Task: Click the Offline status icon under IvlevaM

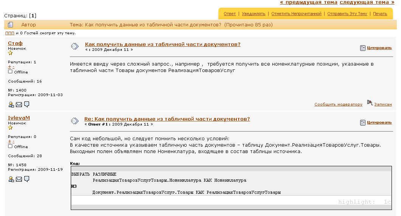Action: (10, 146)
